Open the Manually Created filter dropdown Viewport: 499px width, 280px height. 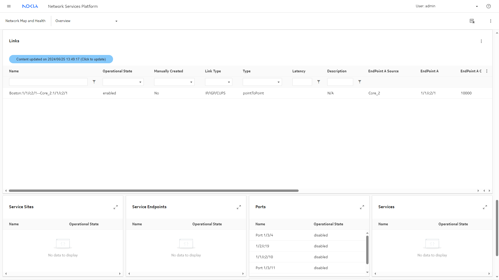[x=174, y=82]
